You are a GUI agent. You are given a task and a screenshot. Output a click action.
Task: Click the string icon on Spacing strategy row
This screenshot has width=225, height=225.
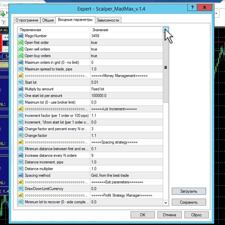20,142
